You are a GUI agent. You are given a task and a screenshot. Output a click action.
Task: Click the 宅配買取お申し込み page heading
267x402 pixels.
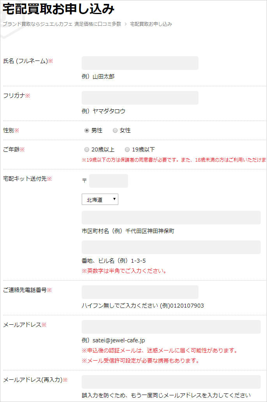(58, 9)
